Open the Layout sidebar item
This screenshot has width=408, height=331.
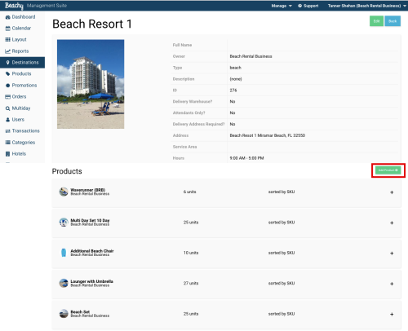pyautogui.click(x=22, y=40)
